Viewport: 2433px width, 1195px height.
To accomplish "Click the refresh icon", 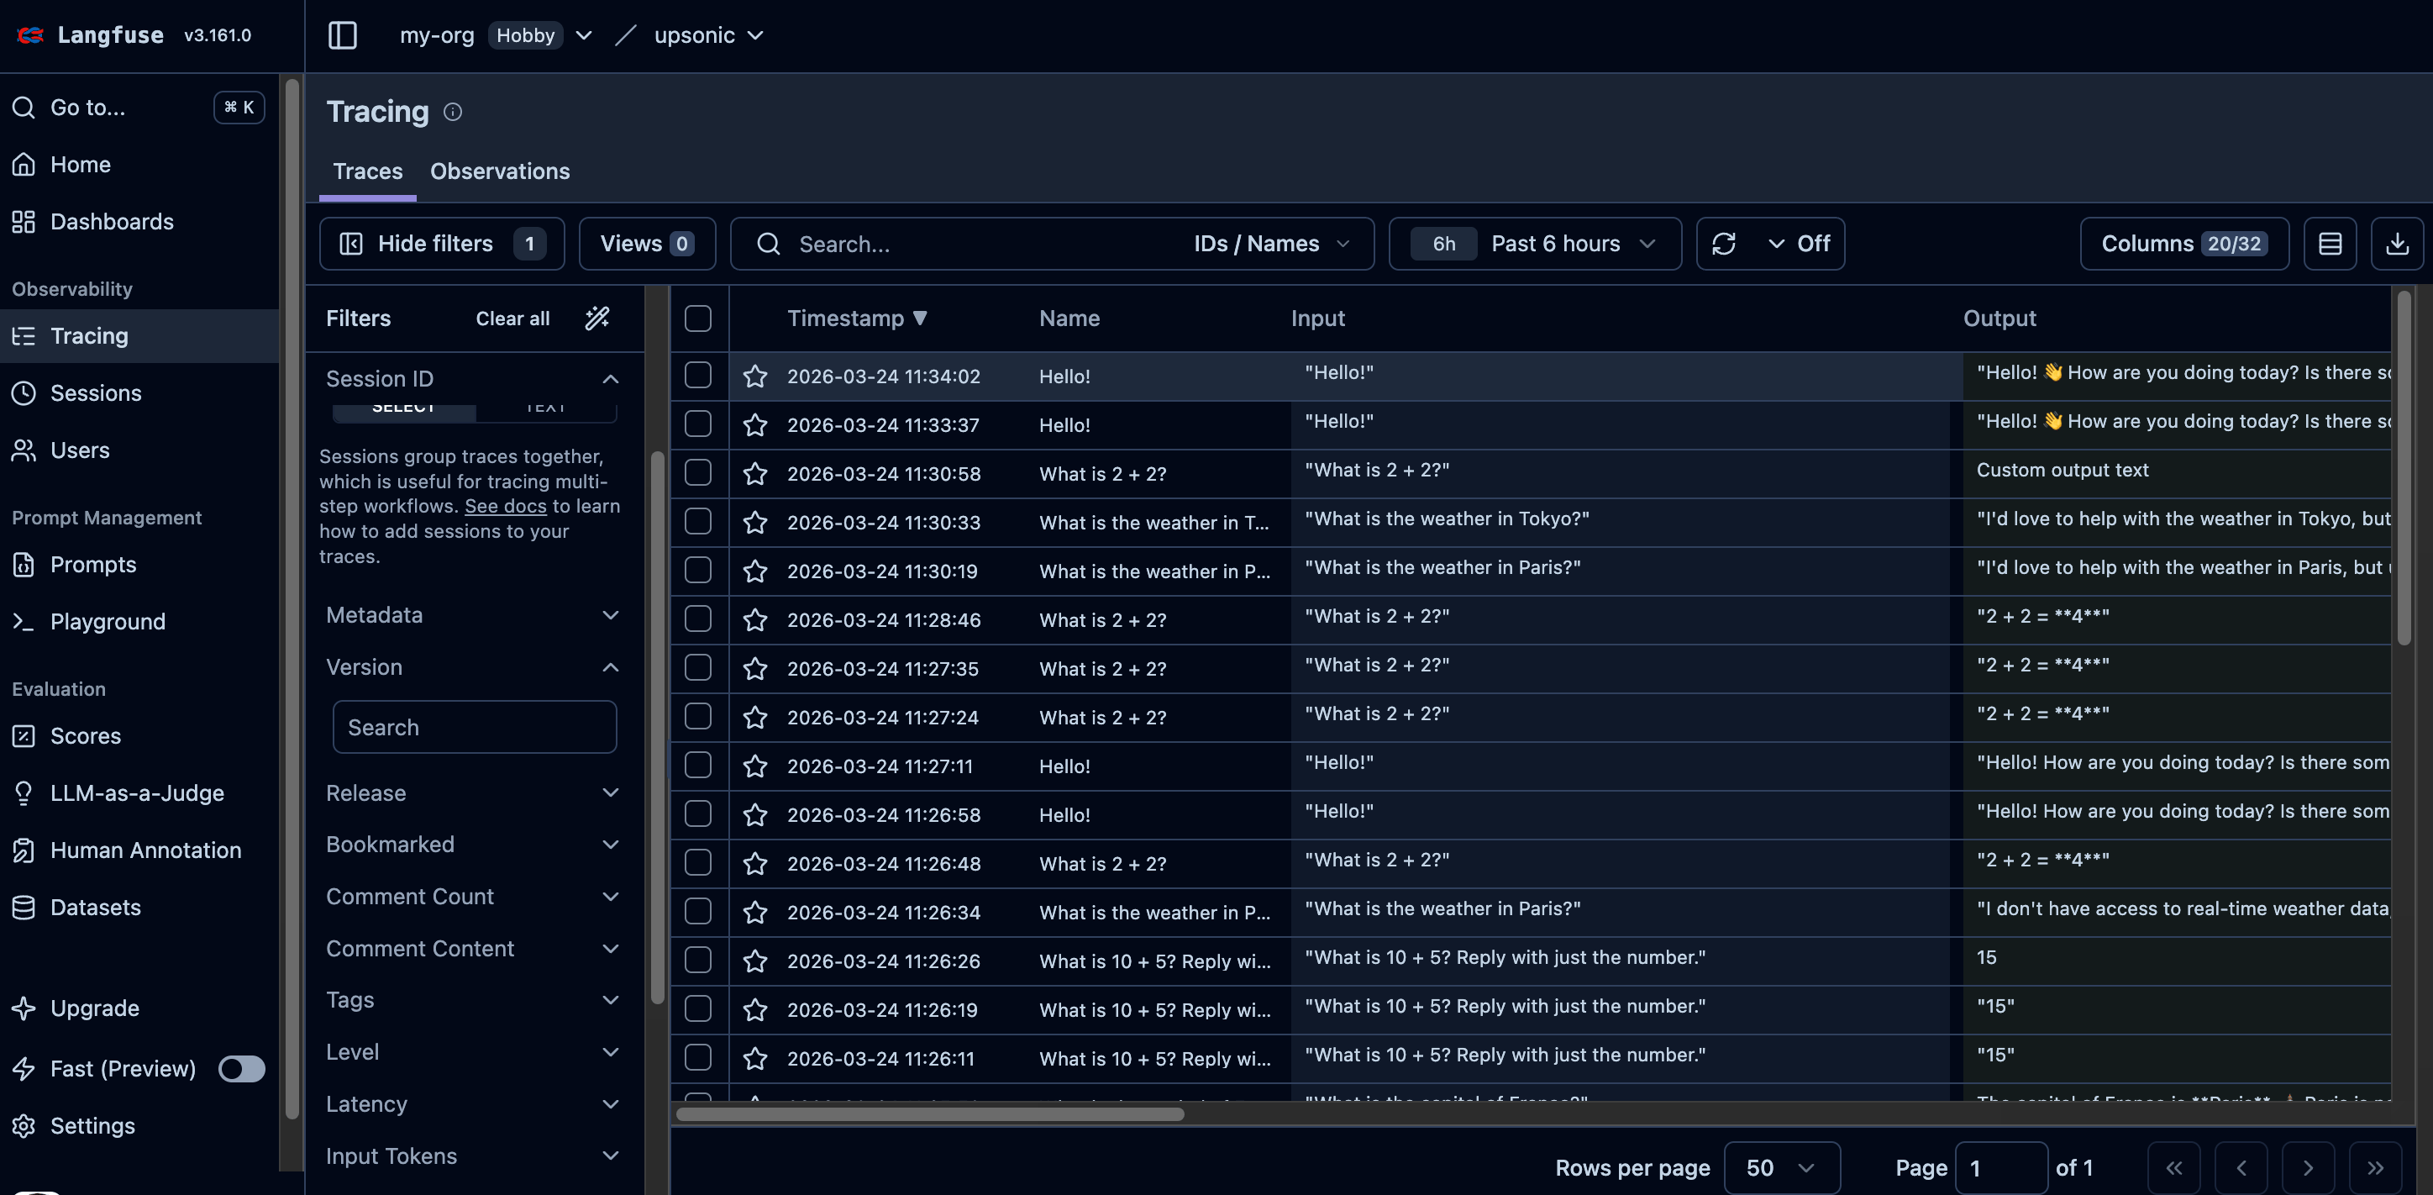I will (x=1724, y=244).
